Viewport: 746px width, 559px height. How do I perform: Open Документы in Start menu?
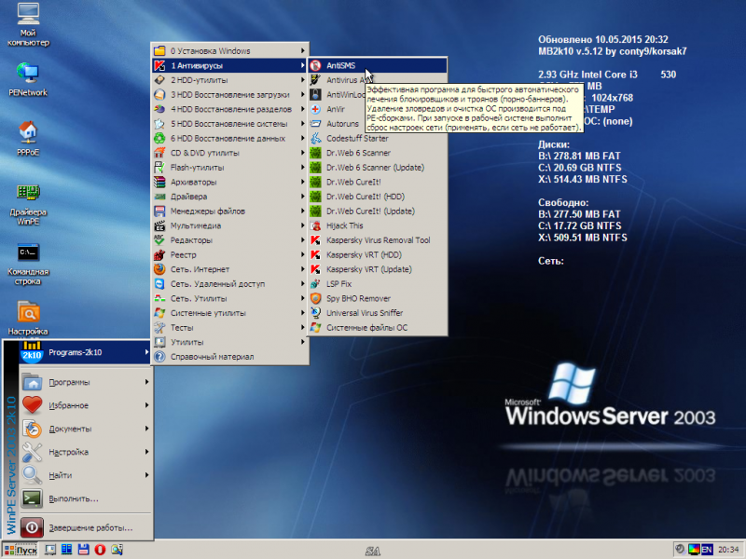(85, 429)
